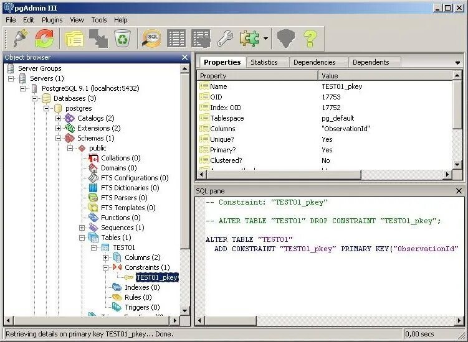Select FTS Configurations (0) in tree
468x342 pixels.
(135, 178)
